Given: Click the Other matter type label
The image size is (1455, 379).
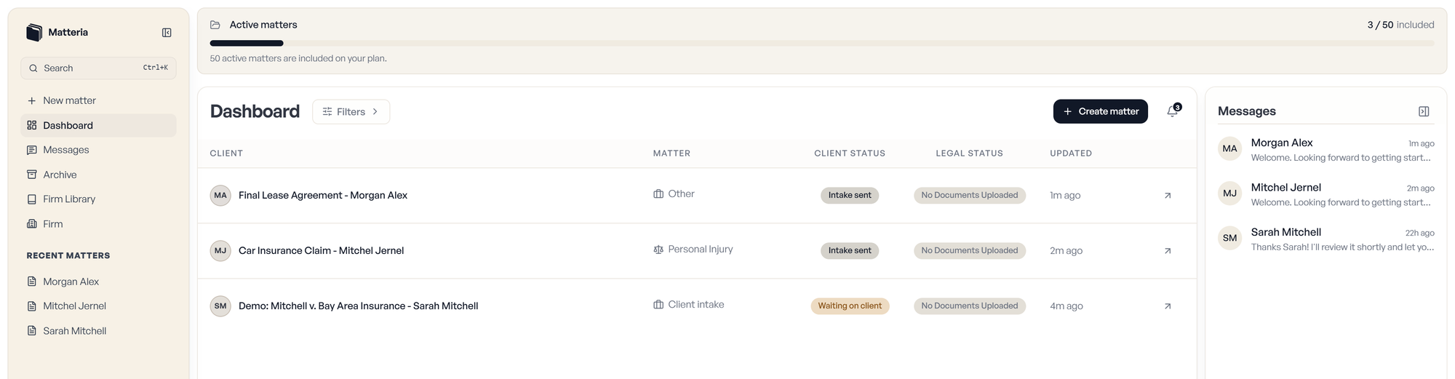Looking at the screenshot, I should pos(674,194).
